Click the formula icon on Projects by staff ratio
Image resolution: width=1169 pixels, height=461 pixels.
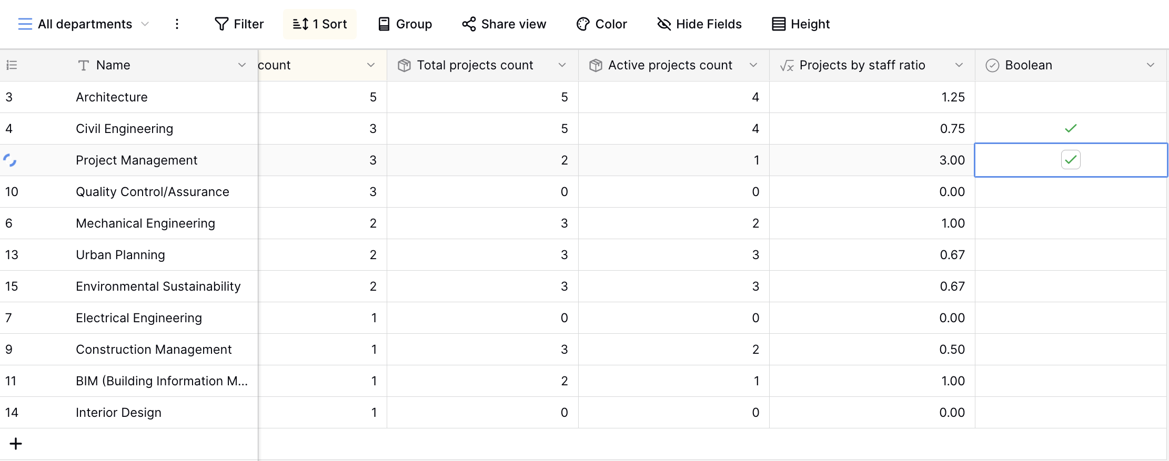[787, 66]
